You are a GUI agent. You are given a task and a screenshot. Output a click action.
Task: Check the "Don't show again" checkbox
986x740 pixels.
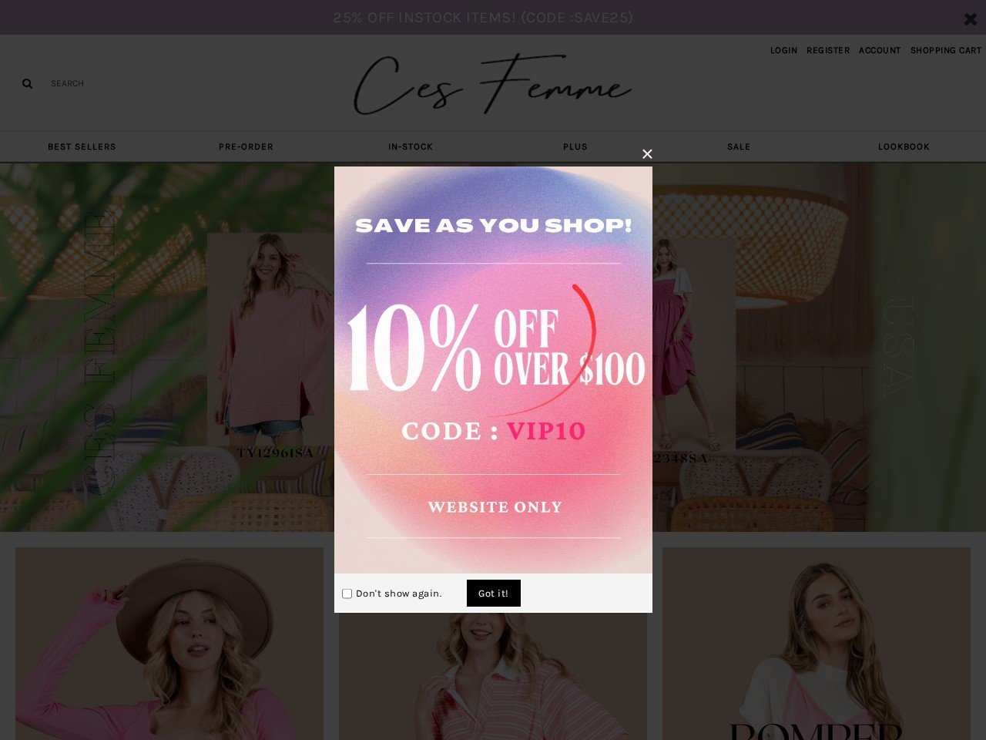(x=347, y=594)
